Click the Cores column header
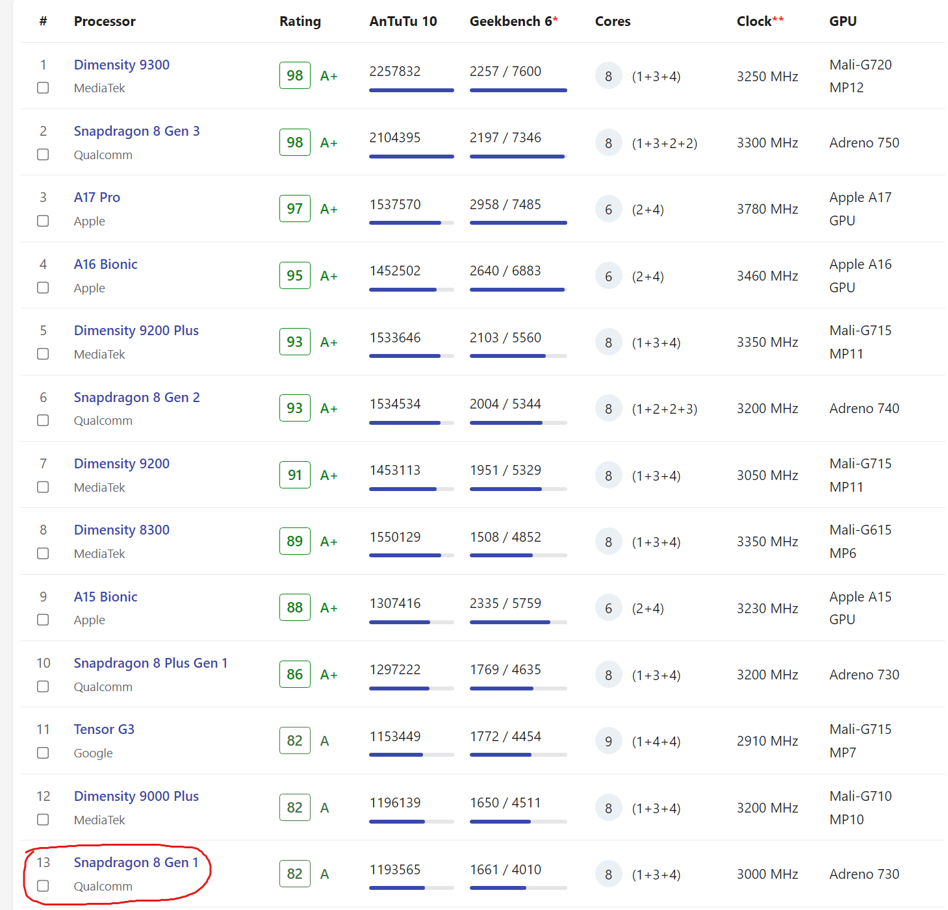 pyautogui.click(x=613, y=21)
